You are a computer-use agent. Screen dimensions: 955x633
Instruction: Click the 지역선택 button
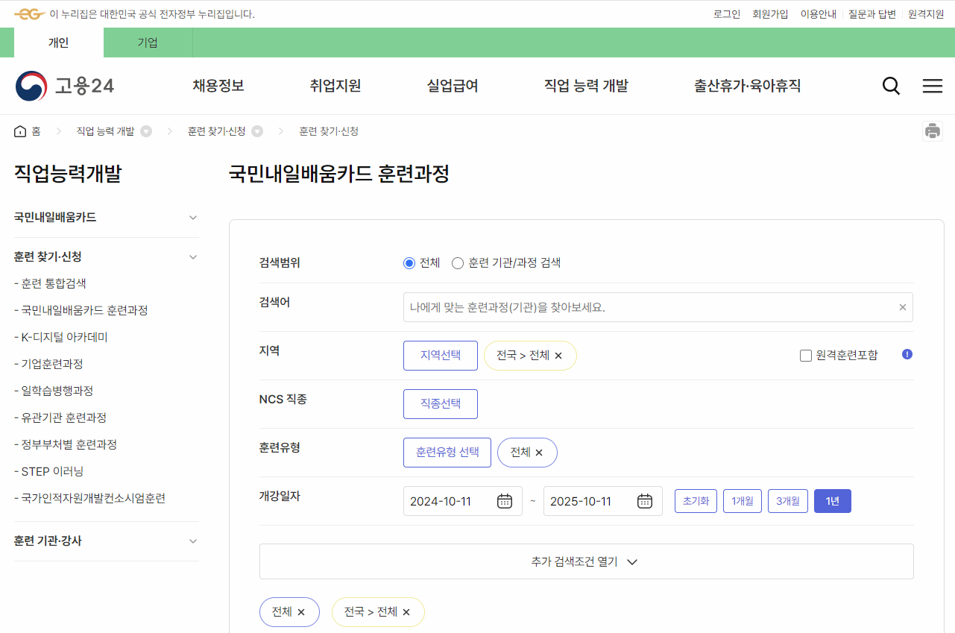point(440,355)
